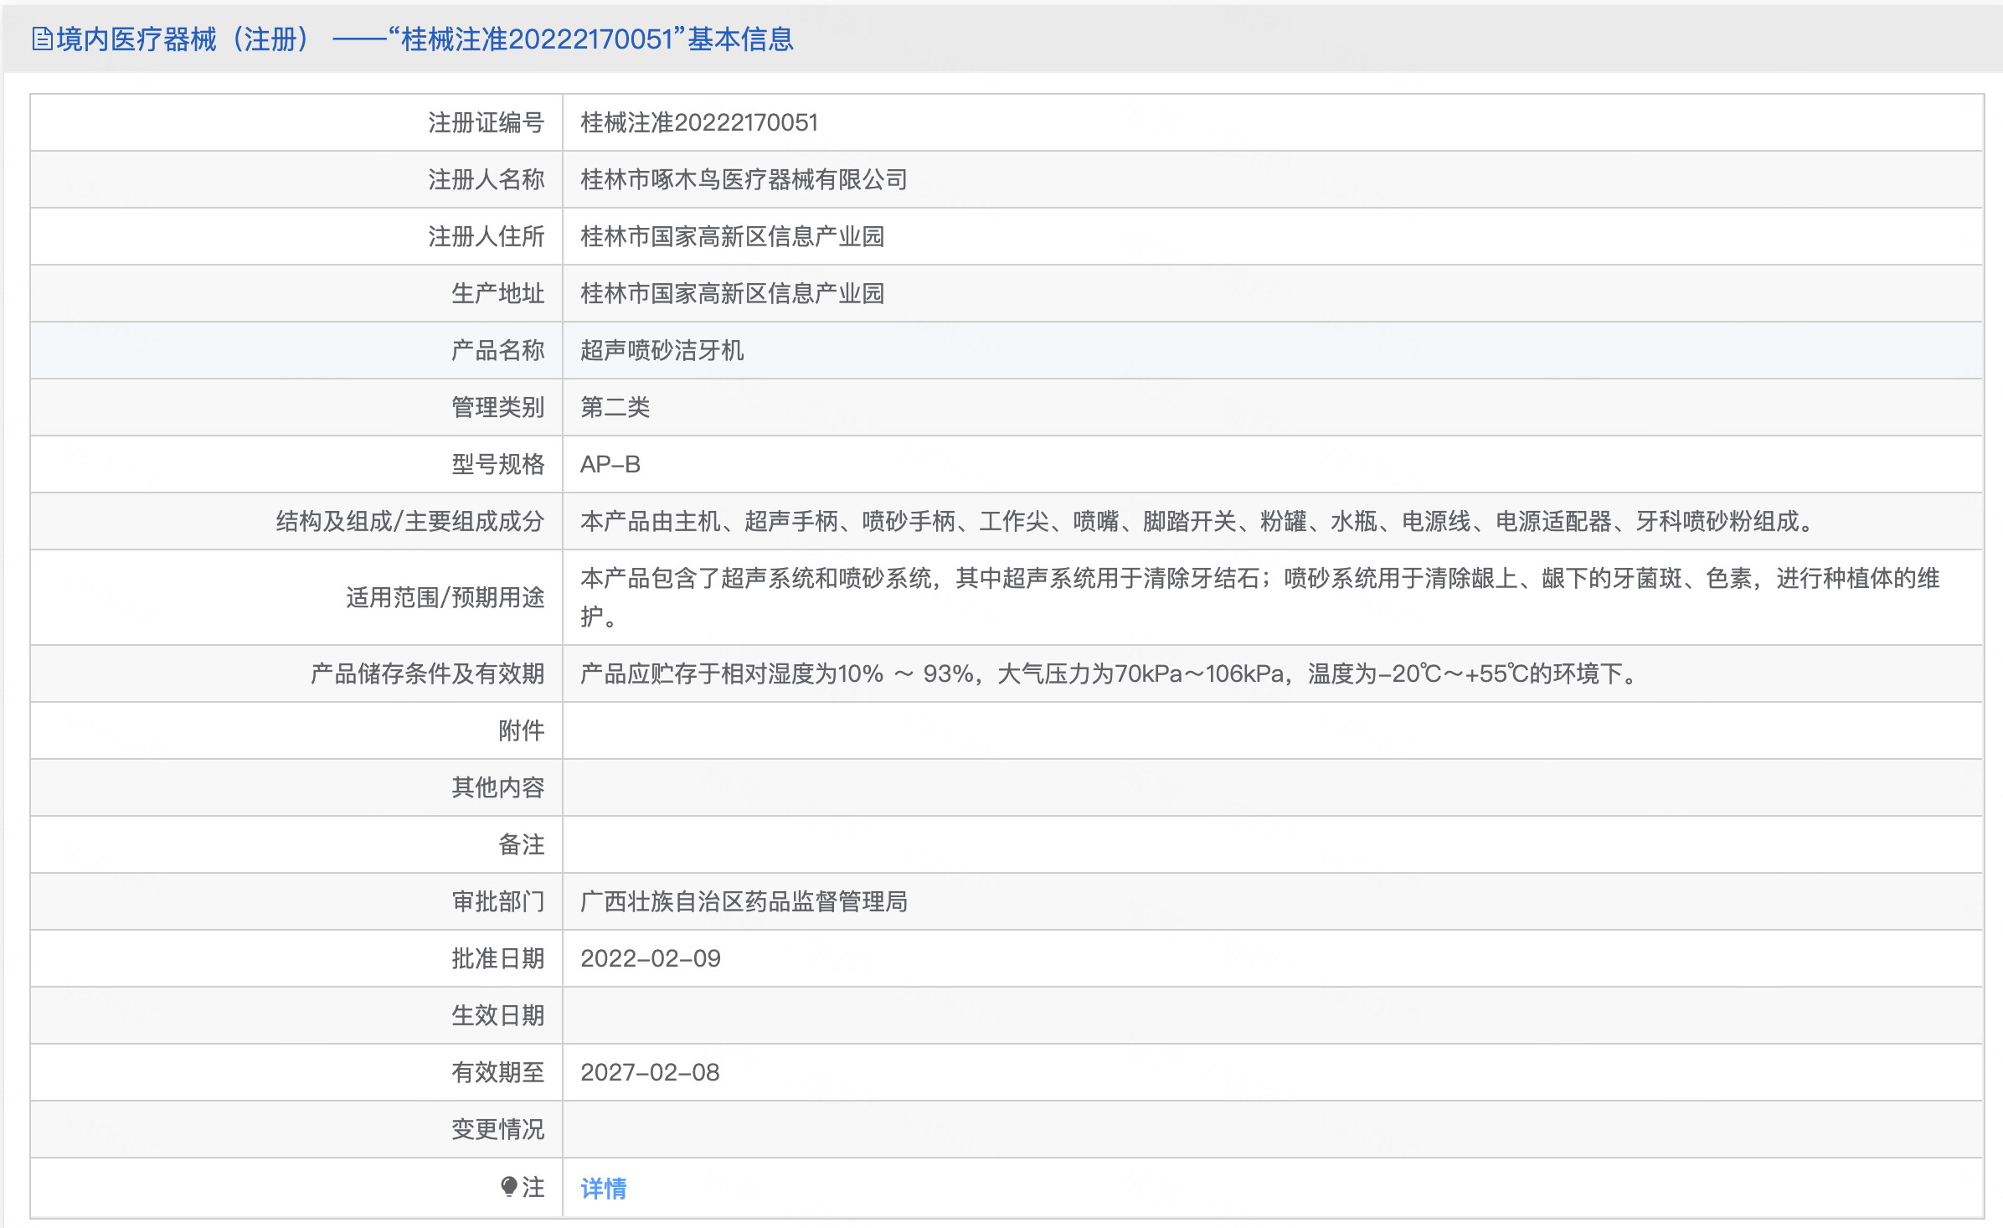Click the 管理类别 label

[497, 408]
